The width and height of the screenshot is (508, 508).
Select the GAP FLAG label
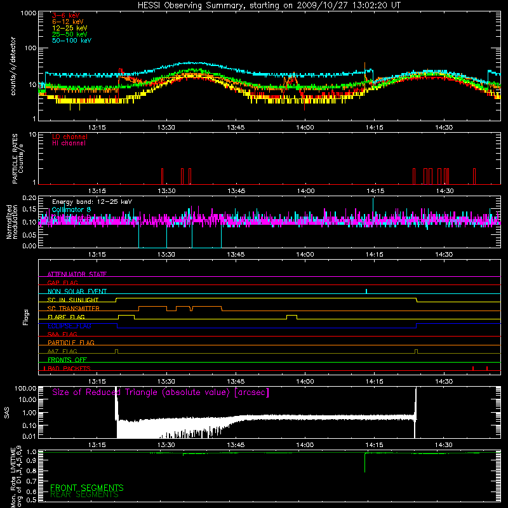click(x=62, y=283)
